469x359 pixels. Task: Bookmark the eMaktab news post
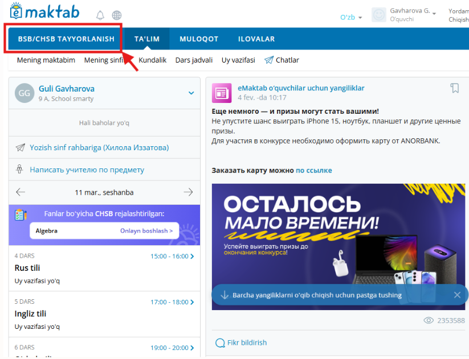[454, 88]
